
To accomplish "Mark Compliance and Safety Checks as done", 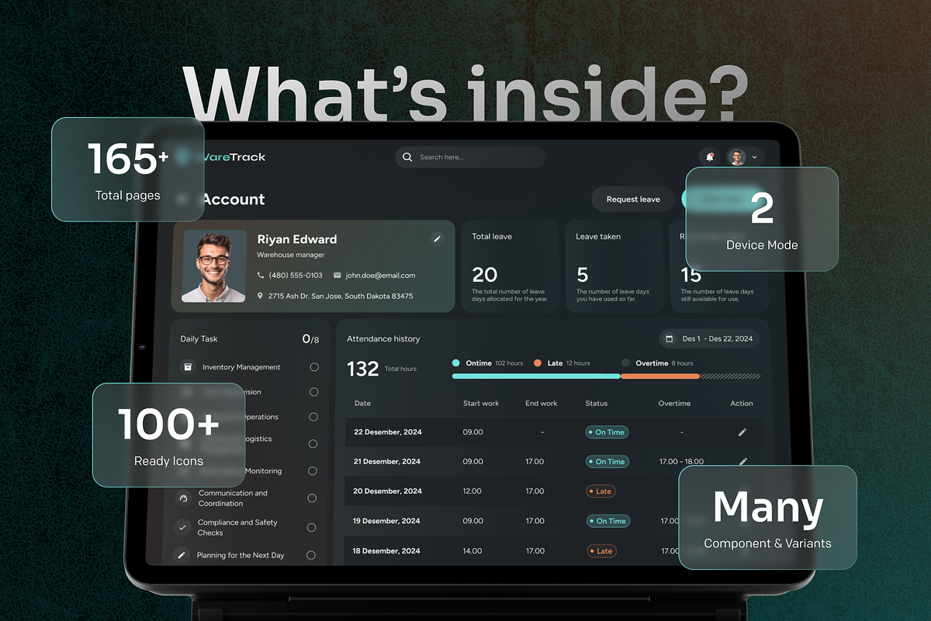I will (x=311, y=528).
